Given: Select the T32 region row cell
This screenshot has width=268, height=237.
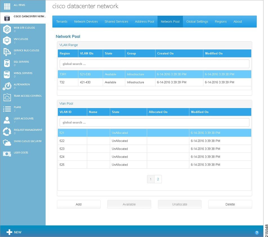Looking at the screenshot, I should [x=68, y=82].
